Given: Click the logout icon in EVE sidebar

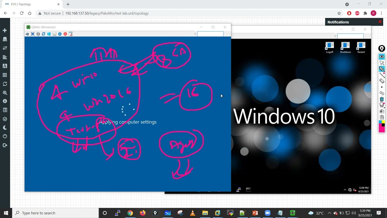Looking at the screenshot, I should click(5, 145).
